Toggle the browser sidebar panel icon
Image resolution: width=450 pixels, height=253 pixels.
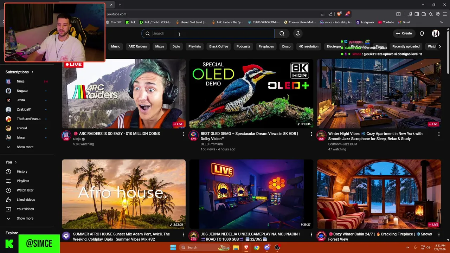point(417,14)
